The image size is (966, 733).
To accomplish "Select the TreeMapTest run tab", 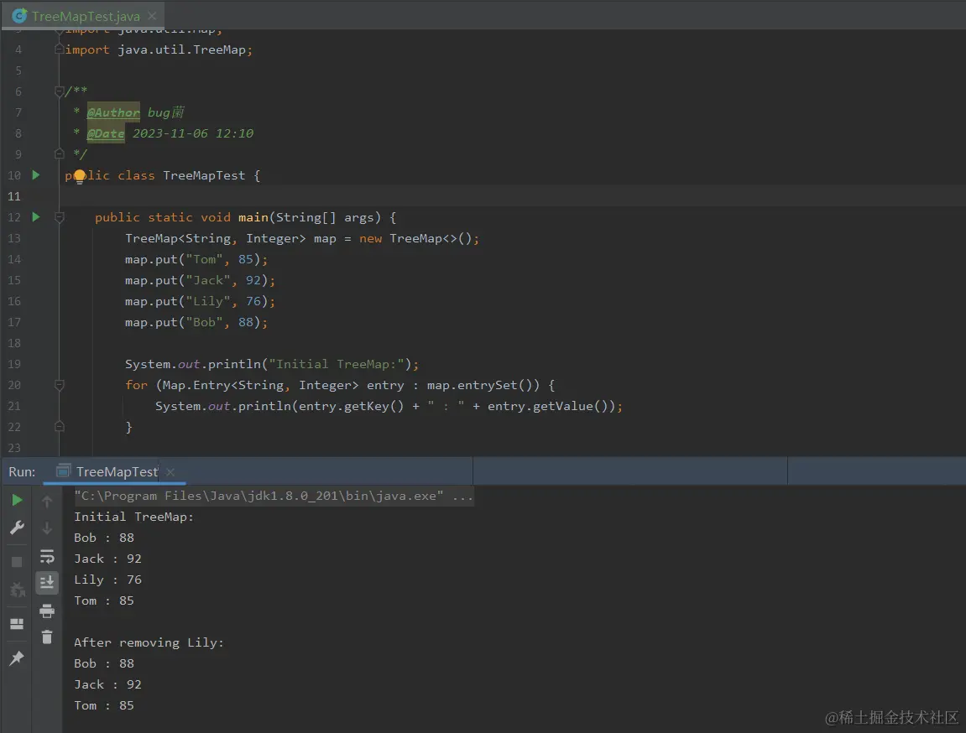I will (x=117, y=472).
